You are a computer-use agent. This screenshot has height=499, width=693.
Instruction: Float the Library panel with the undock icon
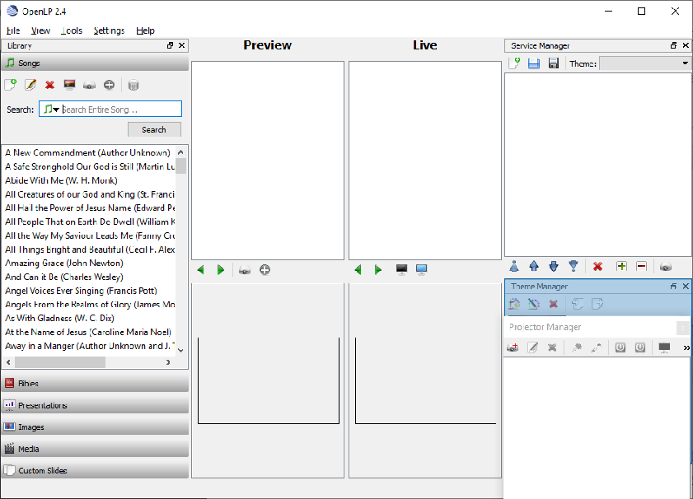click(x=170, y=45)
